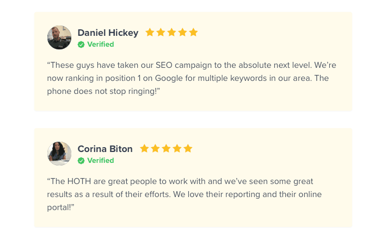The width and height of the screenshot is (375, 228).
Task: Click first star in Daniel Hickey's rating
Action: 150,33
